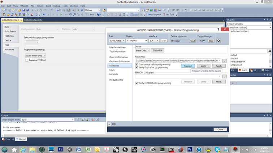Select Production file in sidebar
Image resolution: width=273 pixels, height=153 pixels.
tap(116, 80)
